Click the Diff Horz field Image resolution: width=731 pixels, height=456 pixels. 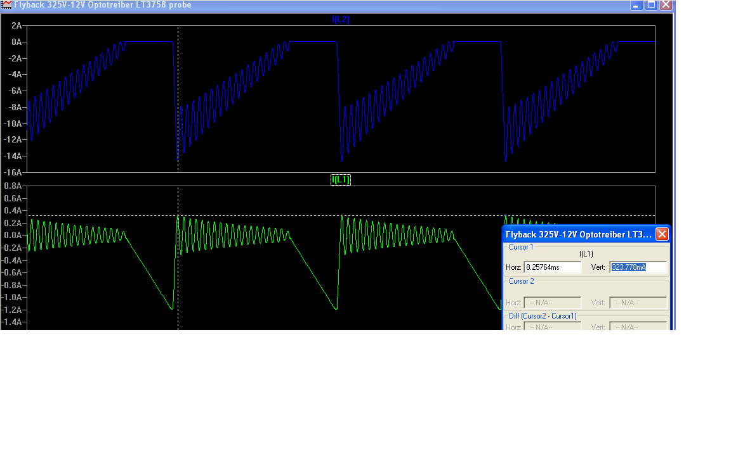(x=552, y=326)
